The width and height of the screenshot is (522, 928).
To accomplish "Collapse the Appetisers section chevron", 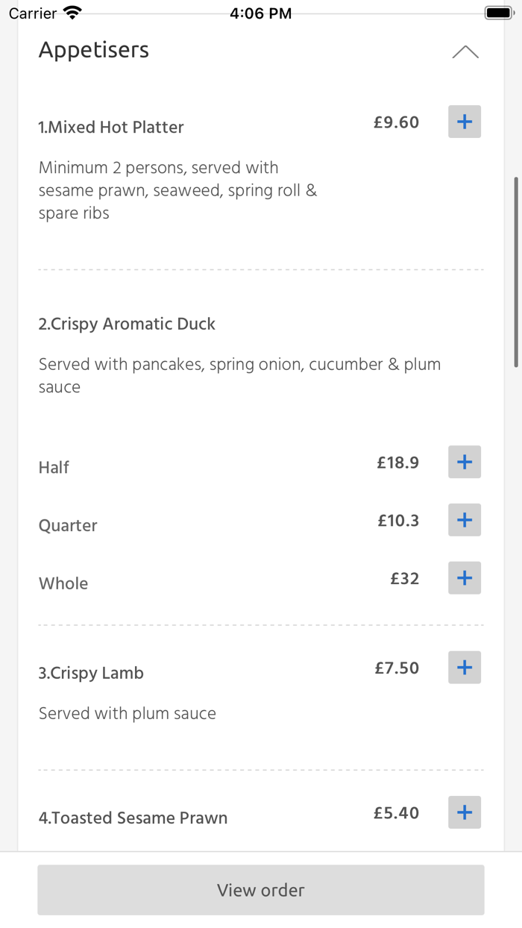I will (x=465, y=51).
